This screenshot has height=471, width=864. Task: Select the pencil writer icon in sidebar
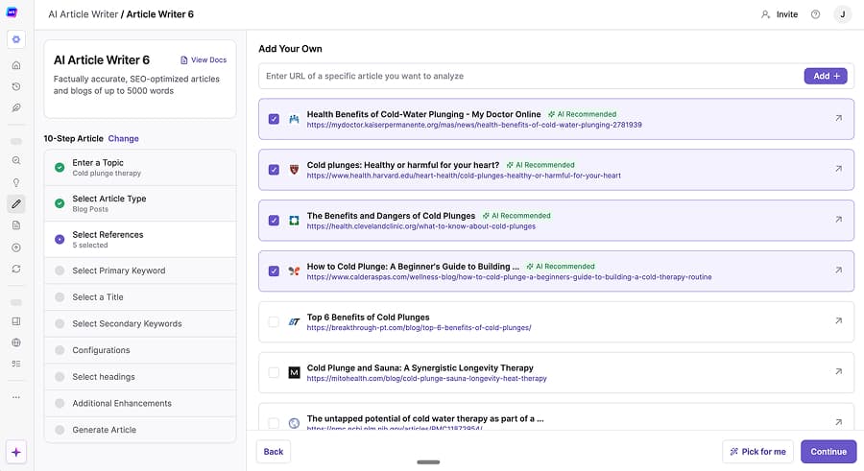tap(16, 203)
